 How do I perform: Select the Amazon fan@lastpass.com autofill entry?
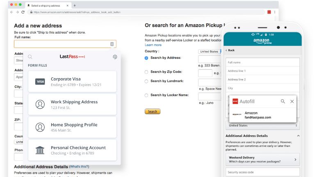coord(262,115)
